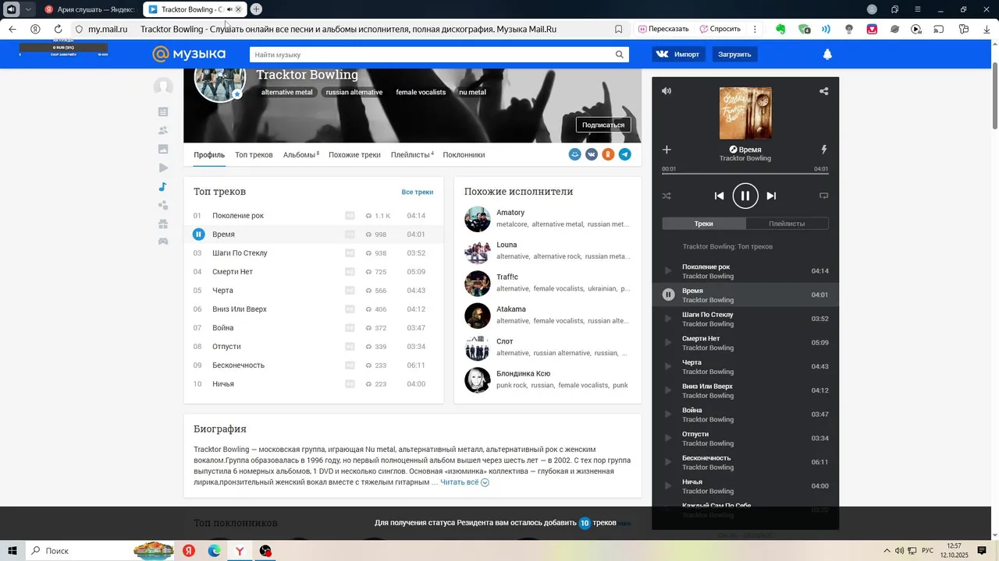This screenshot has width=999, height=561.
Task: Open the Музыка logo home link
Action: (x=189, y=54)
